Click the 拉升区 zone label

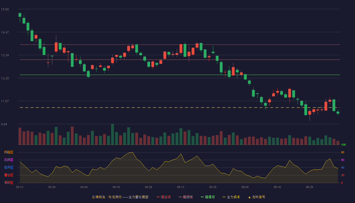(9, 167)
